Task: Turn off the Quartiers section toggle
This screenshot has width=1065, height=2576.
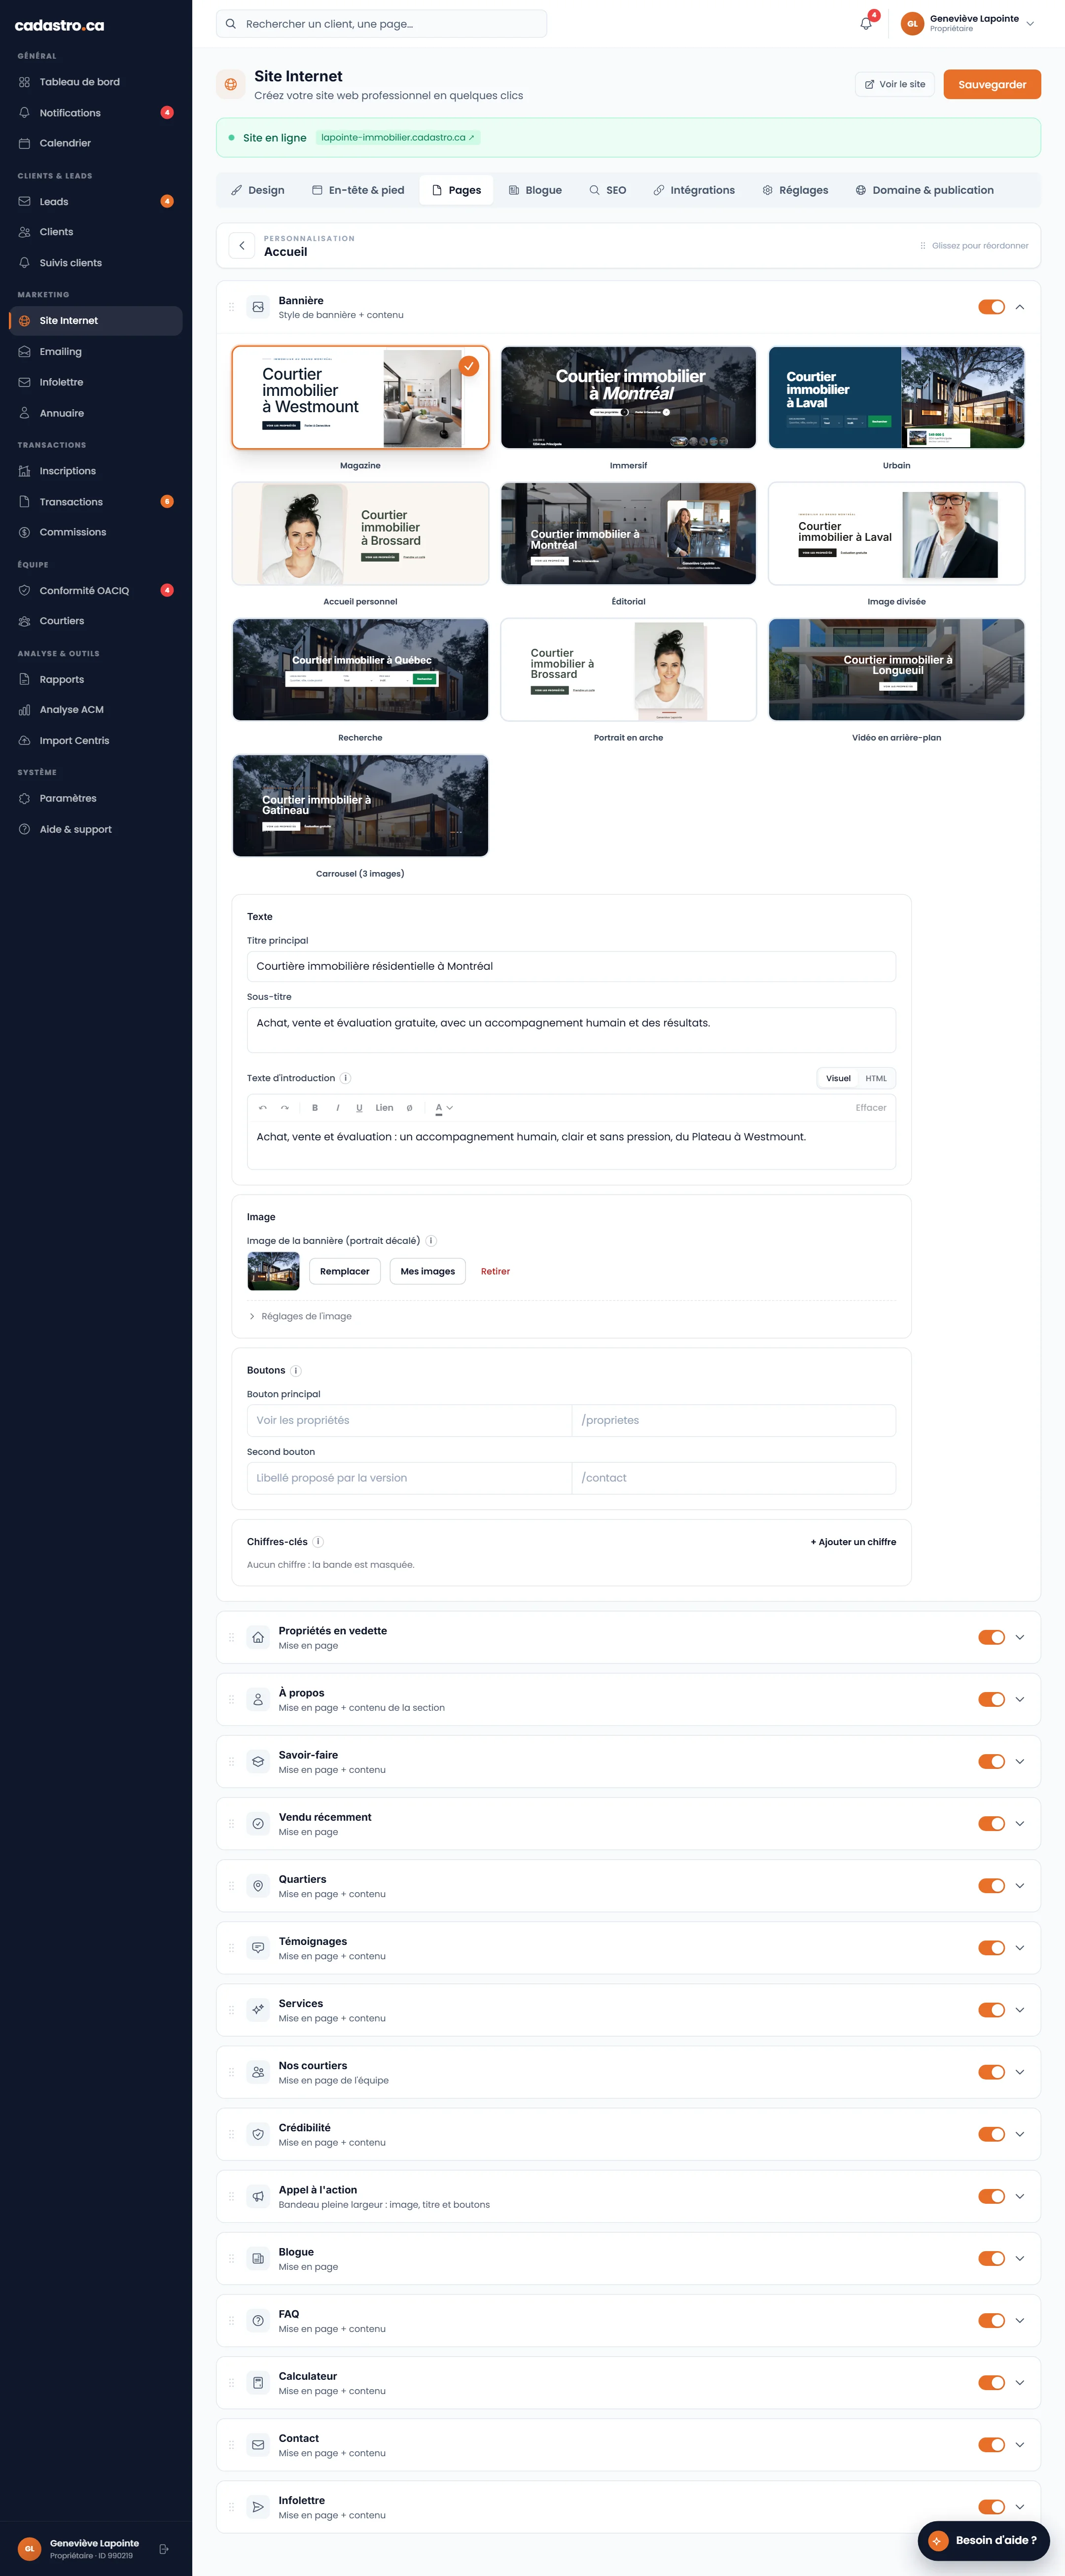Action: (x=991, y=1885)
